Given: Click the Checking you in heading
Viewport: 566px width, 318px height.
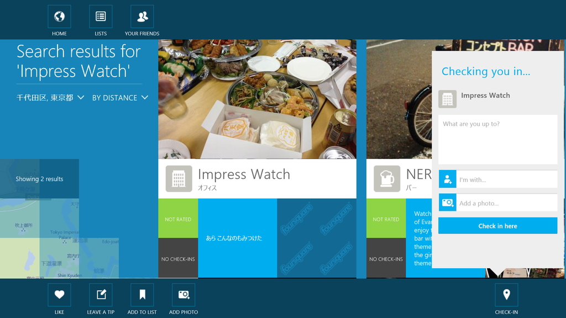Looking at the screenshot, I should [486, 71].
